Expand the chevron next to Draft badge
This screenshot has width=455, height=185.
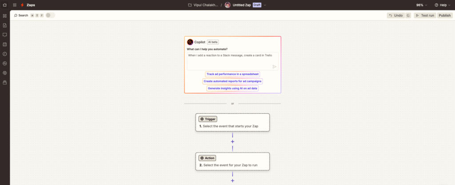pos(265,5)
